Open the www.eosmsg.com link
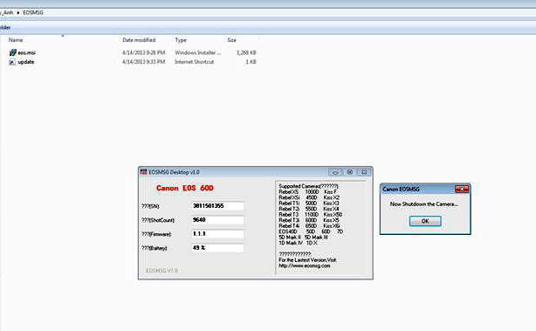This screenshot has height=331, width=536. (305, 265)
